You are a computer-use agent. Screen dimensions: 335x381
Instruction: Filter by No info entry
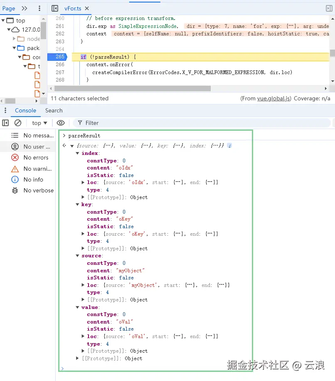pos(28,179)
